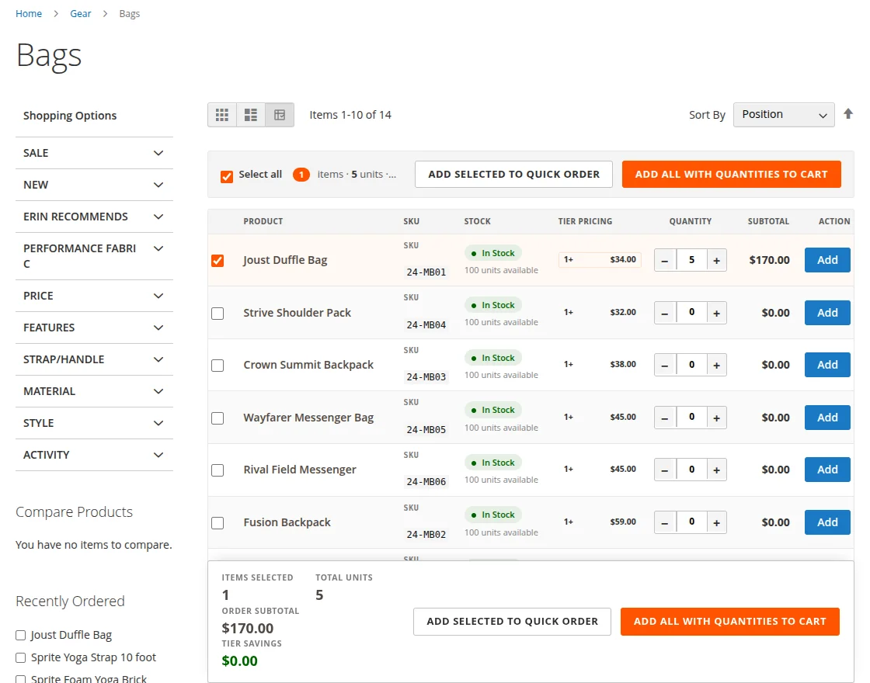This screenshot has height=683, width=870.
Task: Expand the SALE filter
Action: 94,153
